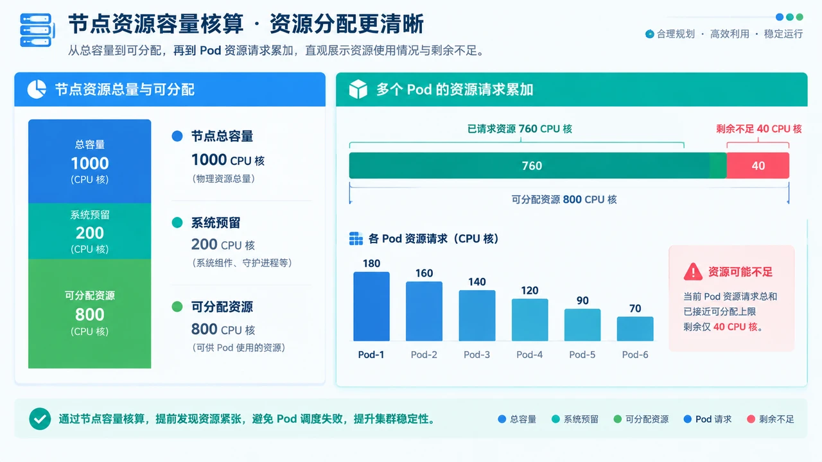The image size is (822, 462).
Task: Click the cube icon beside 多个 Pod 的资源请求累加
Action: 358,89
